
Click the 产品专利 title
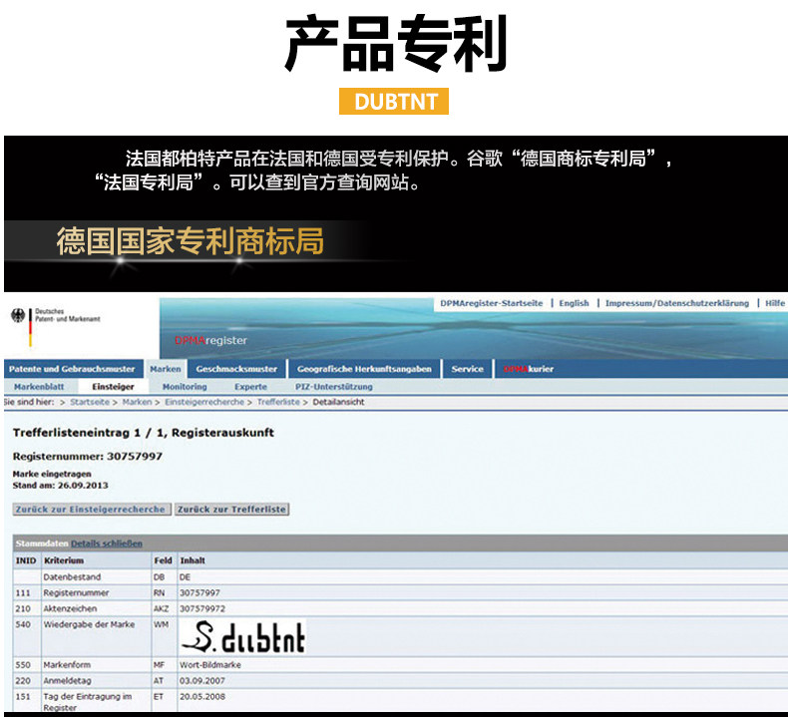pos(396,43)
